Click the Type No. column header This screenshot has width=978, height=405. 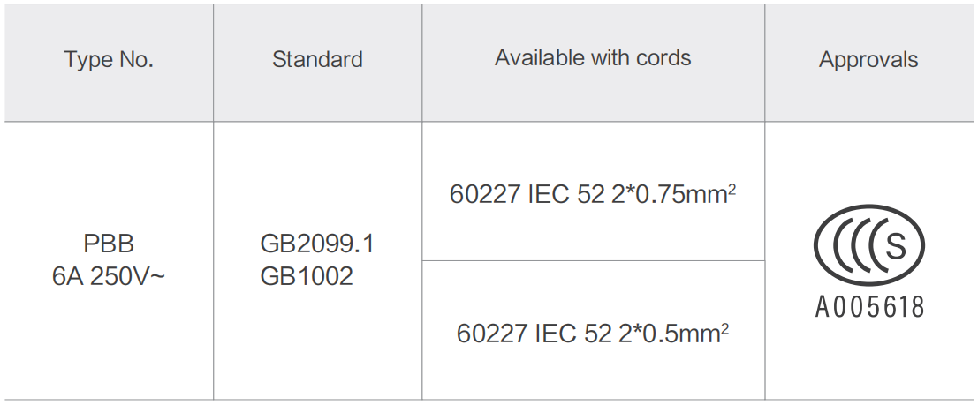coord(109,60)
